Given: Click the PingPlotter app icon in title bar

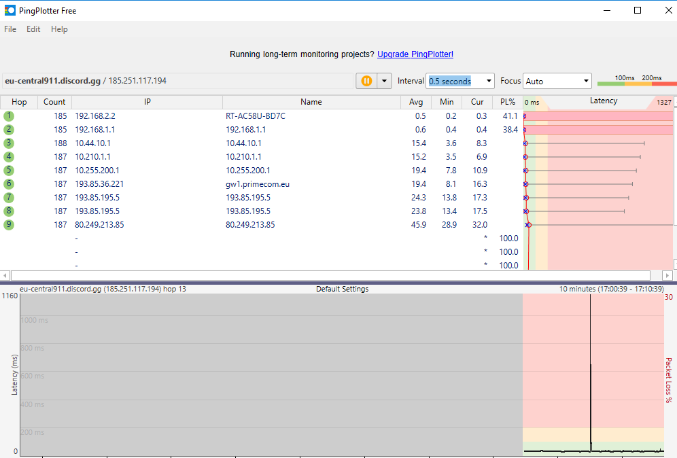Looking at the screenshot, I should tap(10, 10).
